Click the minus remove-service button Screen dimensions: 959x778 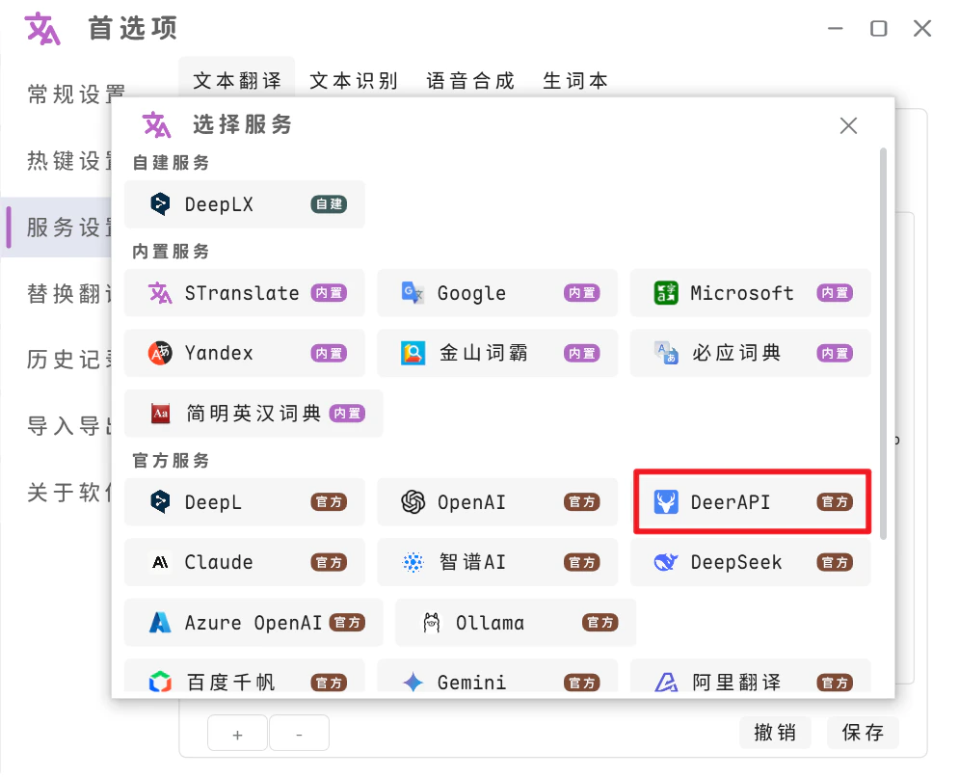(x=299, y=733)
